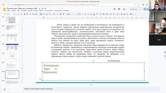Open the zoom level dropdown
Screen dimensions: 166x93
point(35,14)
